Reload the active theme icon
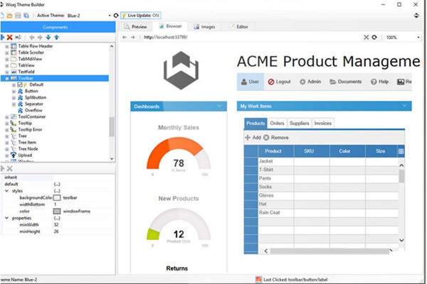This screenshot has width=427, height=284. coord(116,16)
